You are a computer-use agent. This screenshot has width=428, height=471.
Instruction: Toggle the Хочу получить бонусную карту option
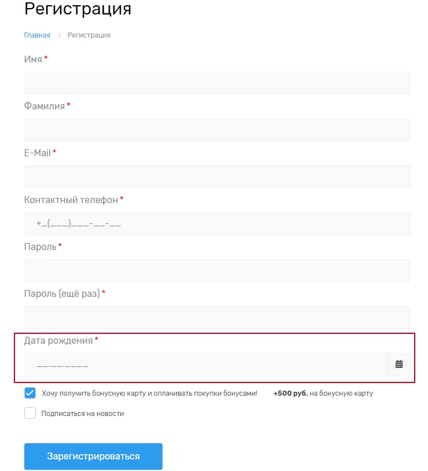click(x=29, y=393)
